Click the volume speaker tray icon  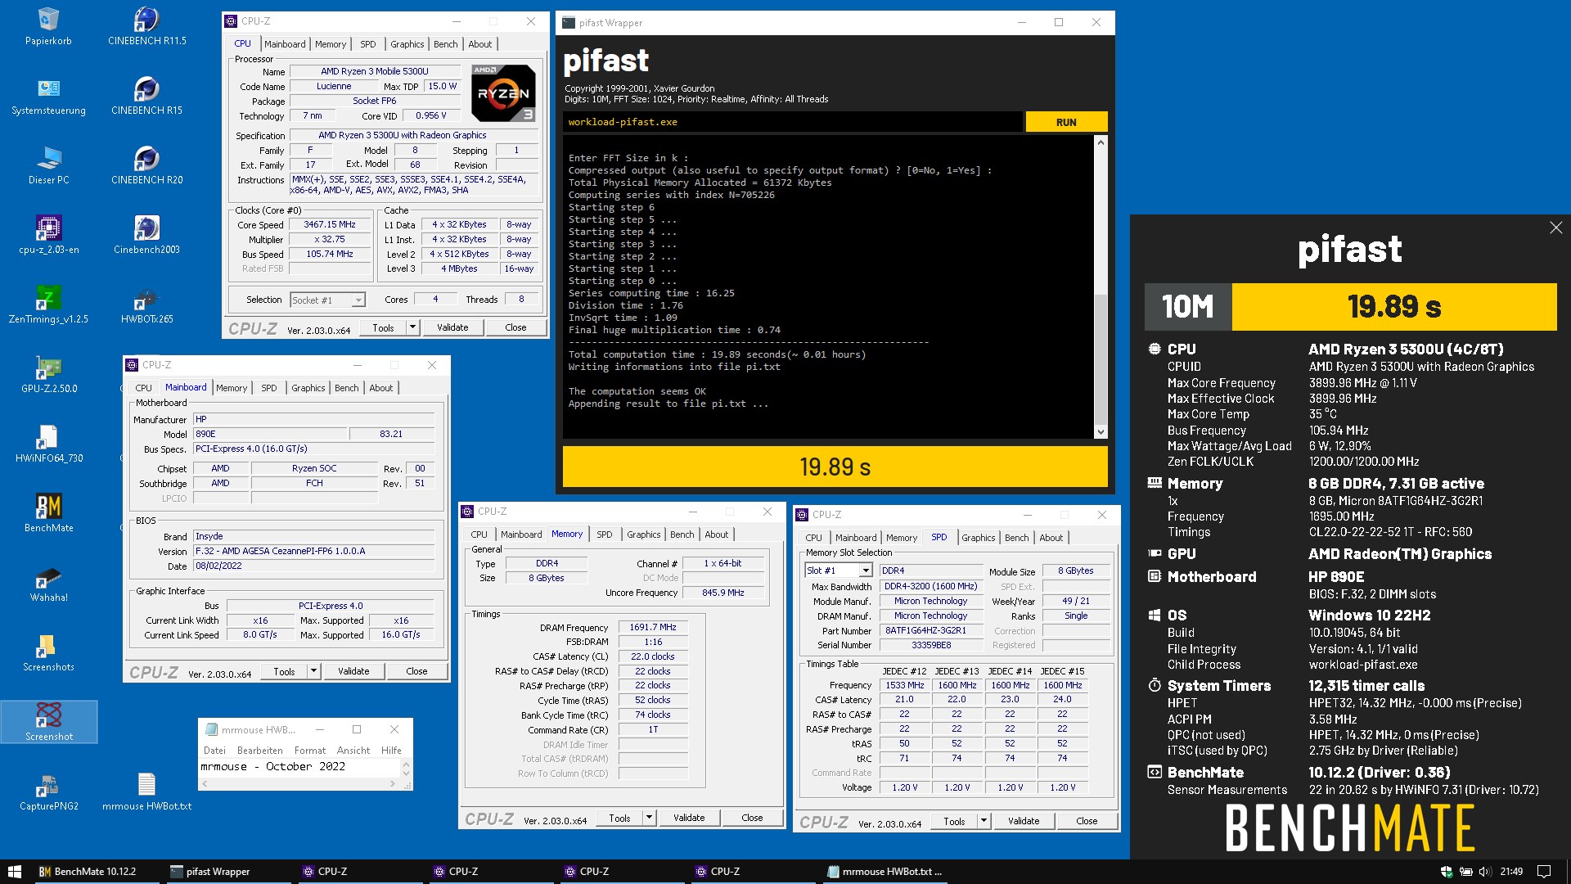pos(1485,872)
